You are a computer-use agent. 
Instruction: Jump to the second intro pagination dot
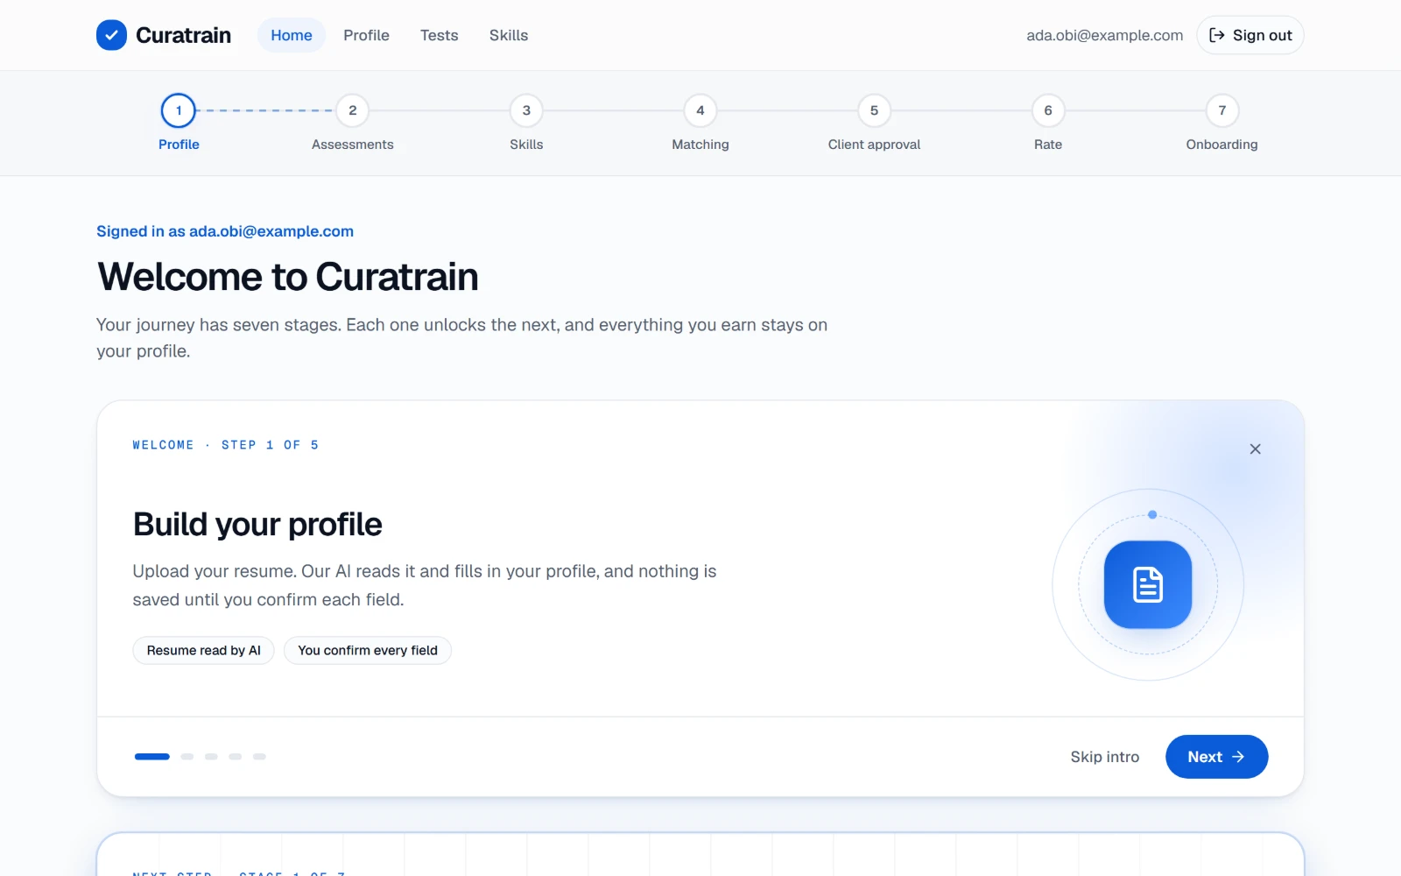pos(187,757)
